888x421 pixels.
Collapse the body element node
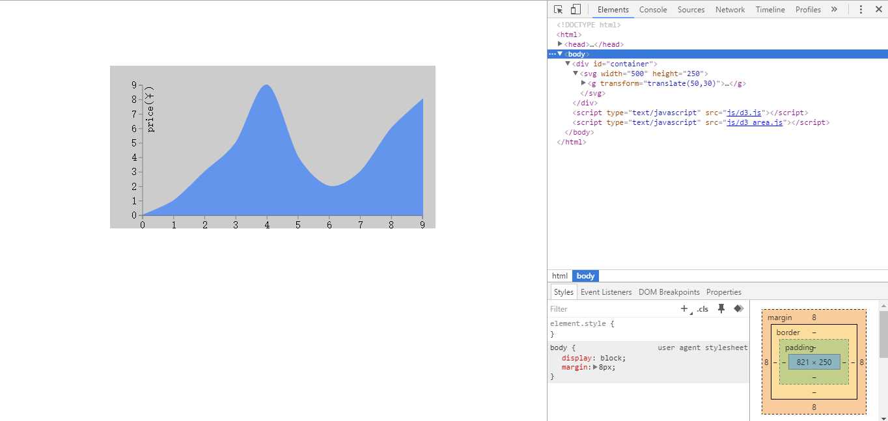[x=560, y=54]
